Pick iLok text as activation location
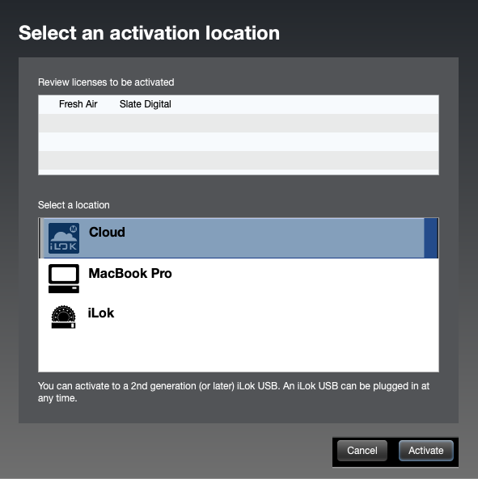 pyautogui.click(x=101, y=313)
